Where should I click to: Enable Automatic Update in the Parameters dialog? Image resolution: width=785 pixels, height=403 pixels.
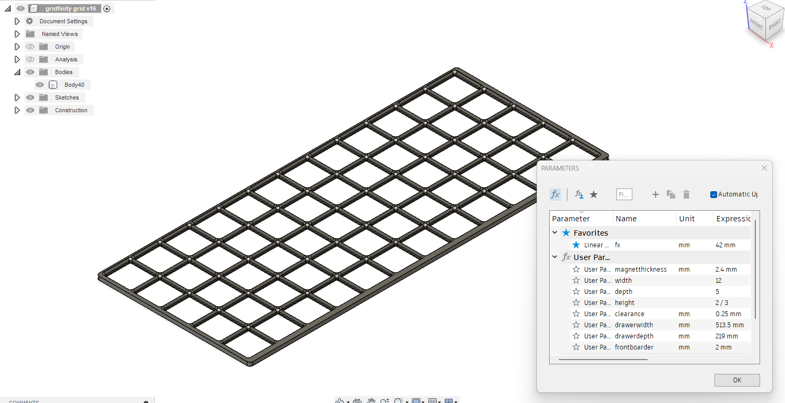click(713, 194)
